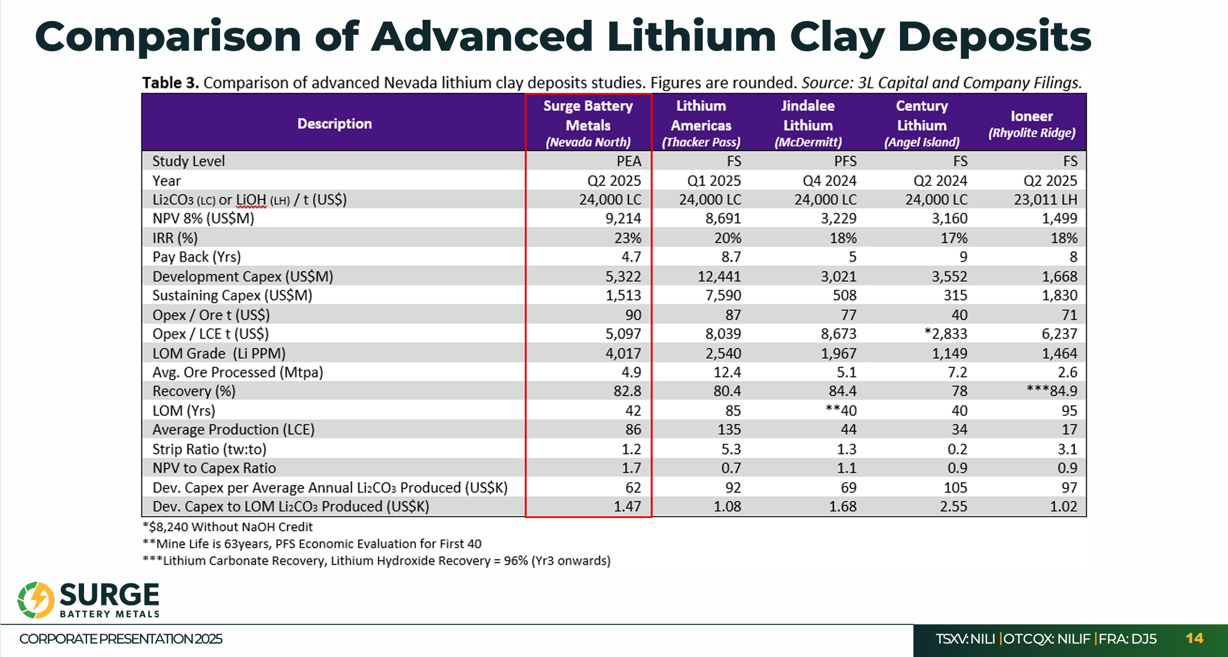Click the Surge Battery Metals lightning logo
The image size is (1228, 657).
(36, 599)
